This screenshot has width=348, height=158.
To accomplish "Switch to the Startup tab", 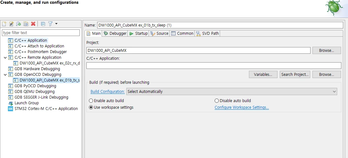I will [x=138, y=33].
